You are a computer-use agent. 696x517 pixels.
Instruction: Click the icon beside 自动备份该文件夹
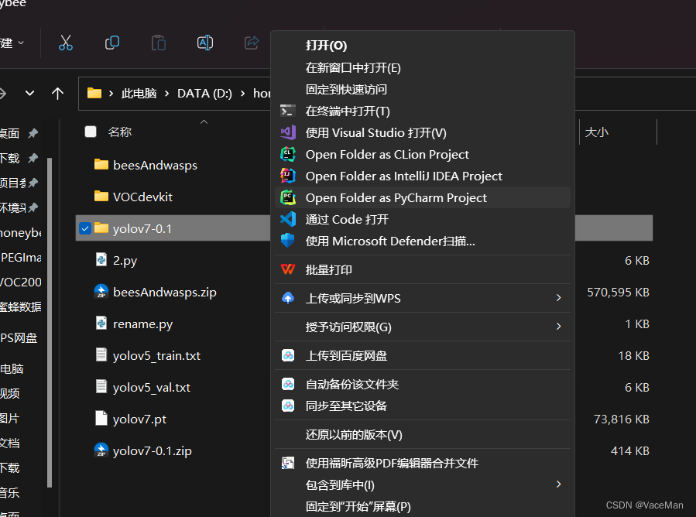[x=288, y=384]
